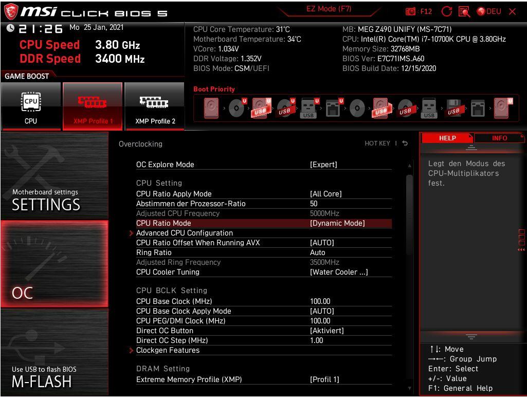527x398 pixels.
Task: Select first non-UEFI hard disk boot icon
Action: [211, 108]
